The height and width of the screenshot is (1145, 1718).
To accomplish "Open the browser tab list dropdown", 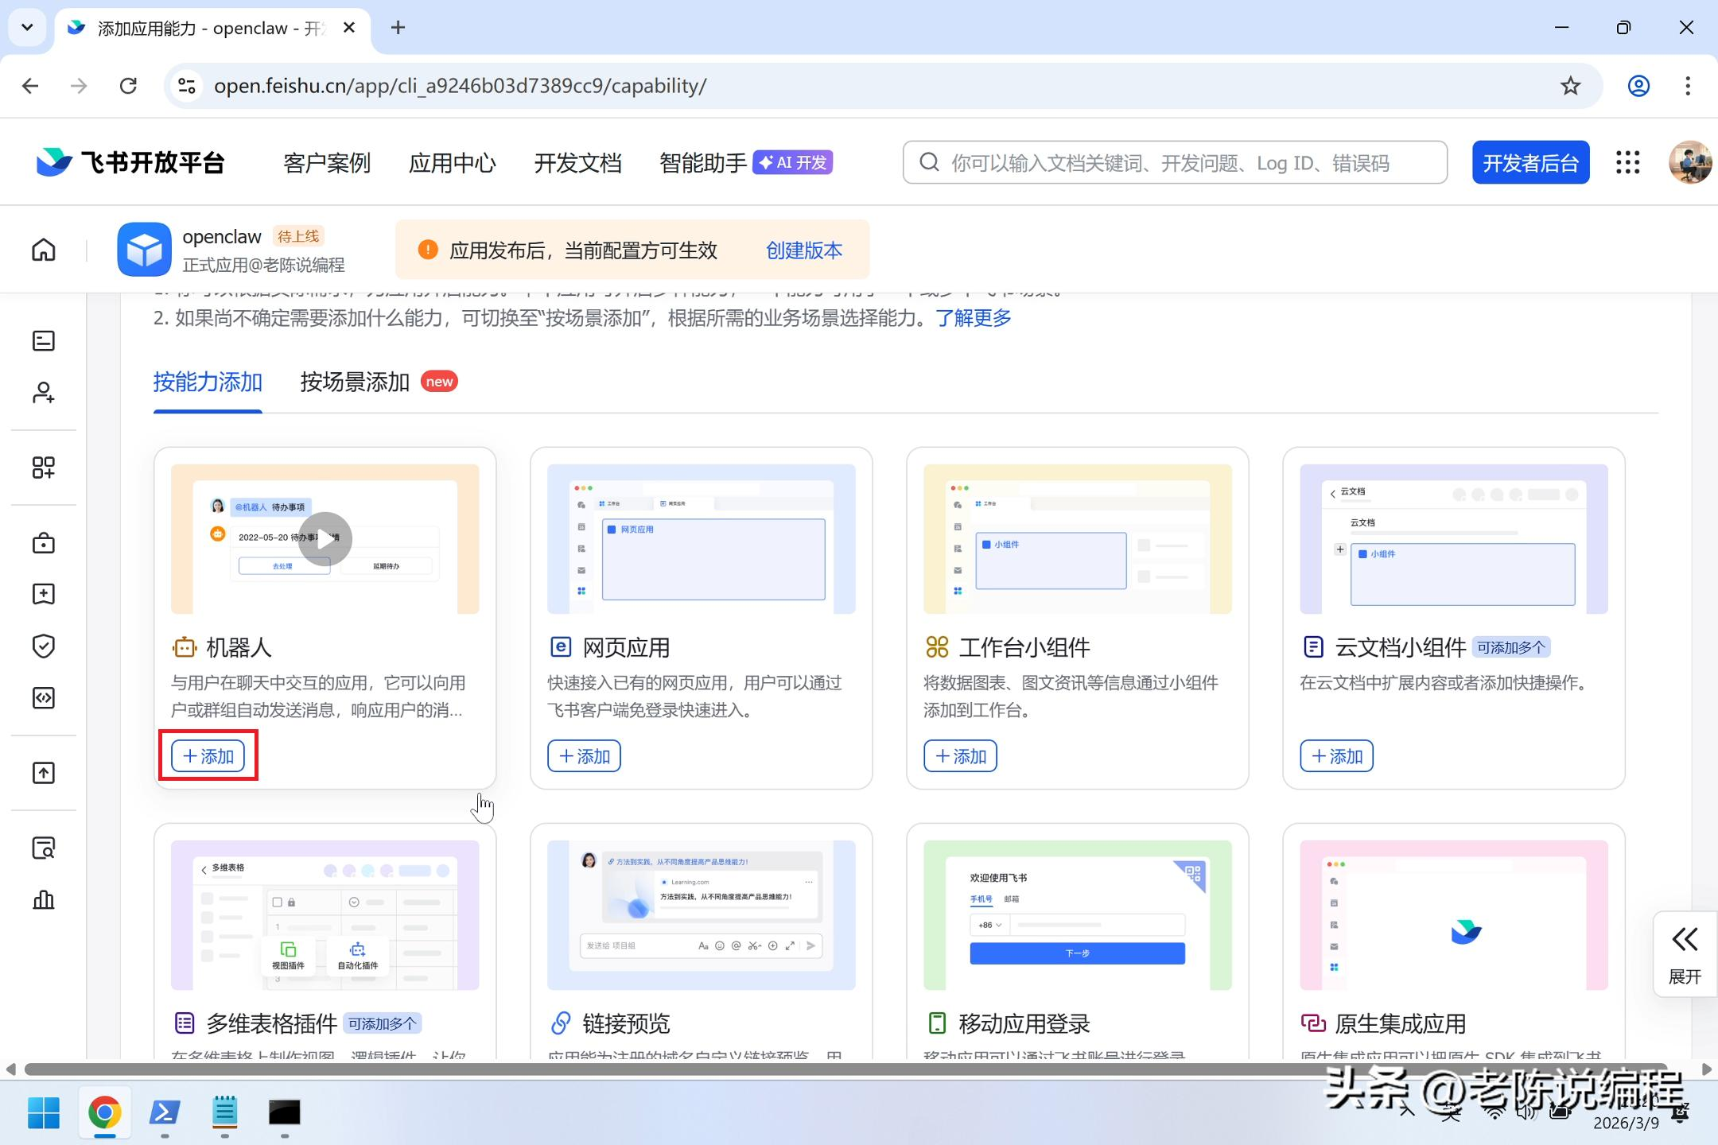I will pos(27,28).
